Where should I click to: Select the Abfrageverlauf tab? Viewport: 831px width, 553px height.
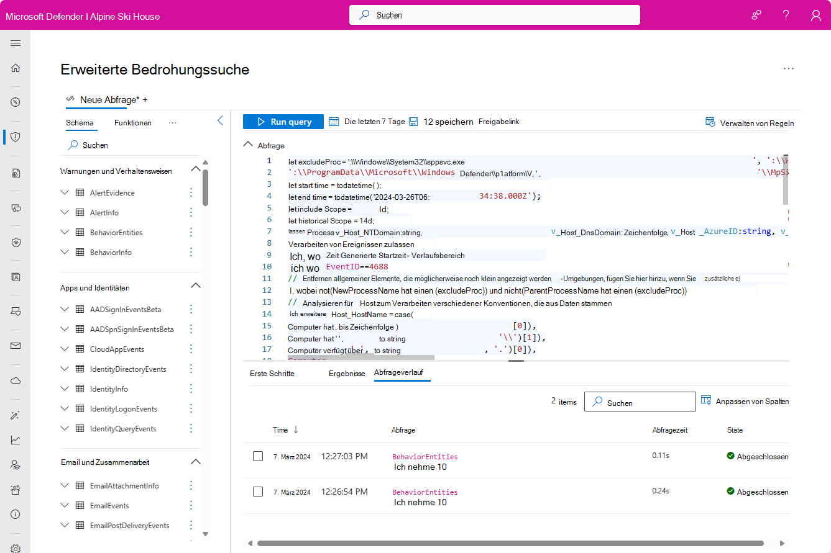click(x=402, y=373)
